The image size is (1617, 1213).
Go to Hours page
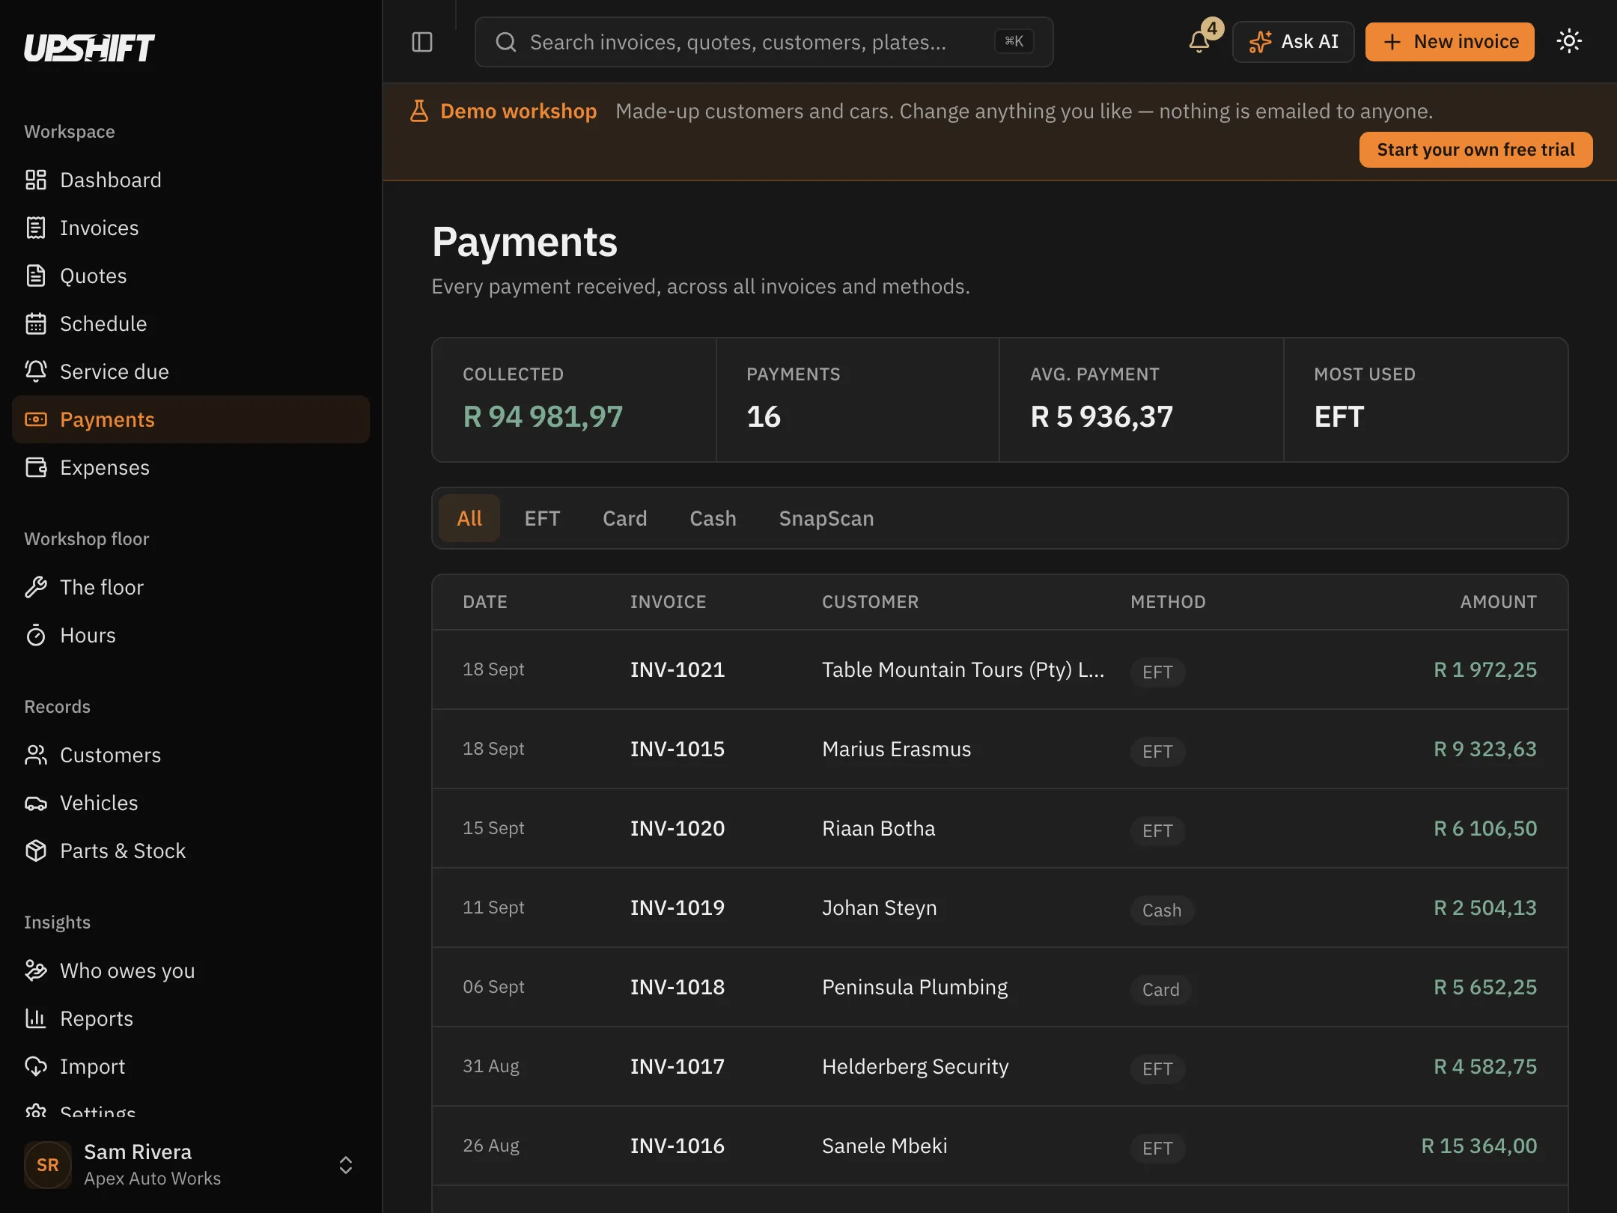(x=191, y=635)
